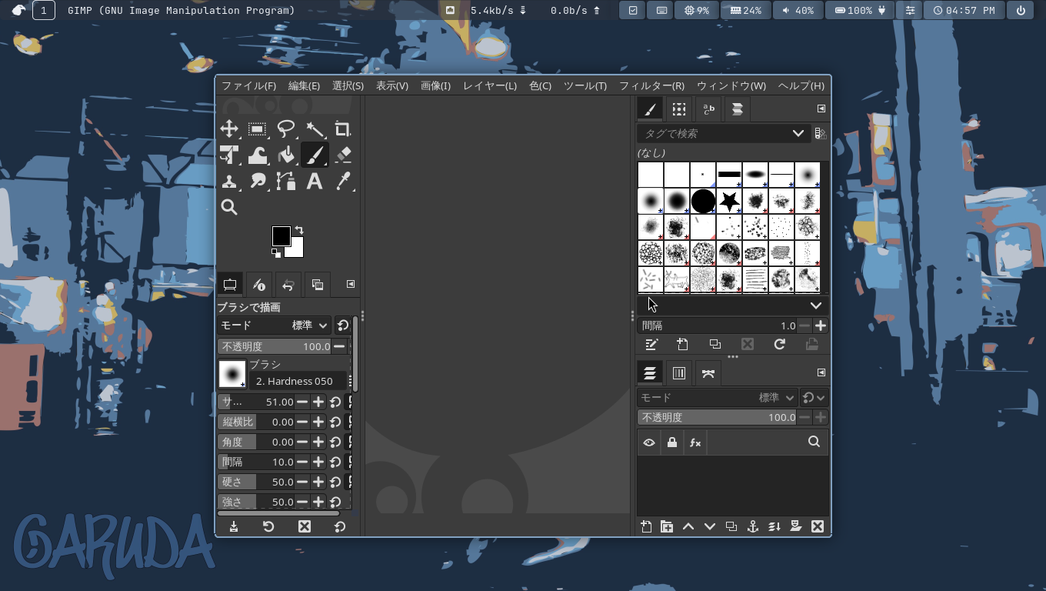Viewport: 1046px width, 591px height.
Task: Click the black foreground color swatch
Action: tap(281, 235)
